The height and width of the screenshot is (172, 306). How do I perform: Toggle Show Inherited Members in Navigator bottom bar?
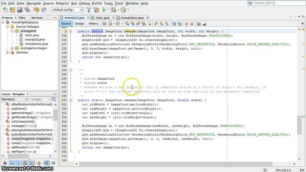pos(5,163)
